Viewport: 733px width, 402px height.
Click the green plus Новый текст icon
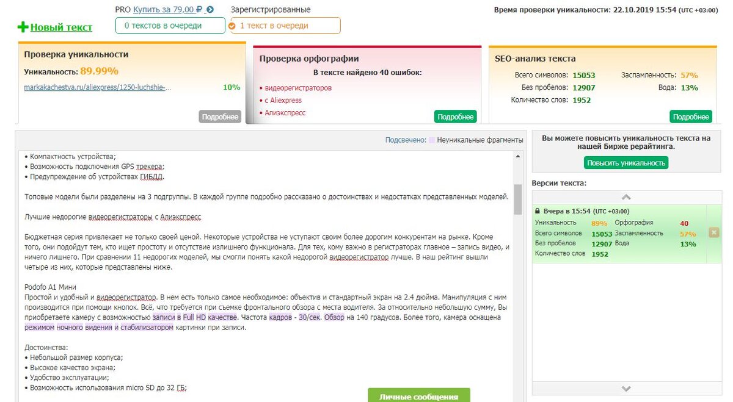23,26
